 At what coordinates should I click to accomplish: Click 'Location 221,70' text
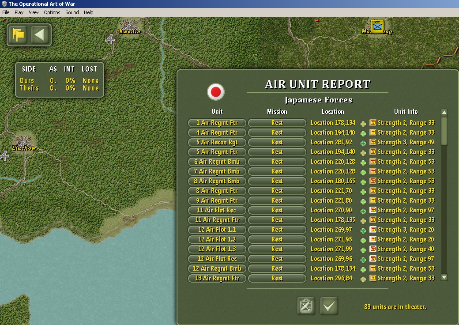pos(331,191)
